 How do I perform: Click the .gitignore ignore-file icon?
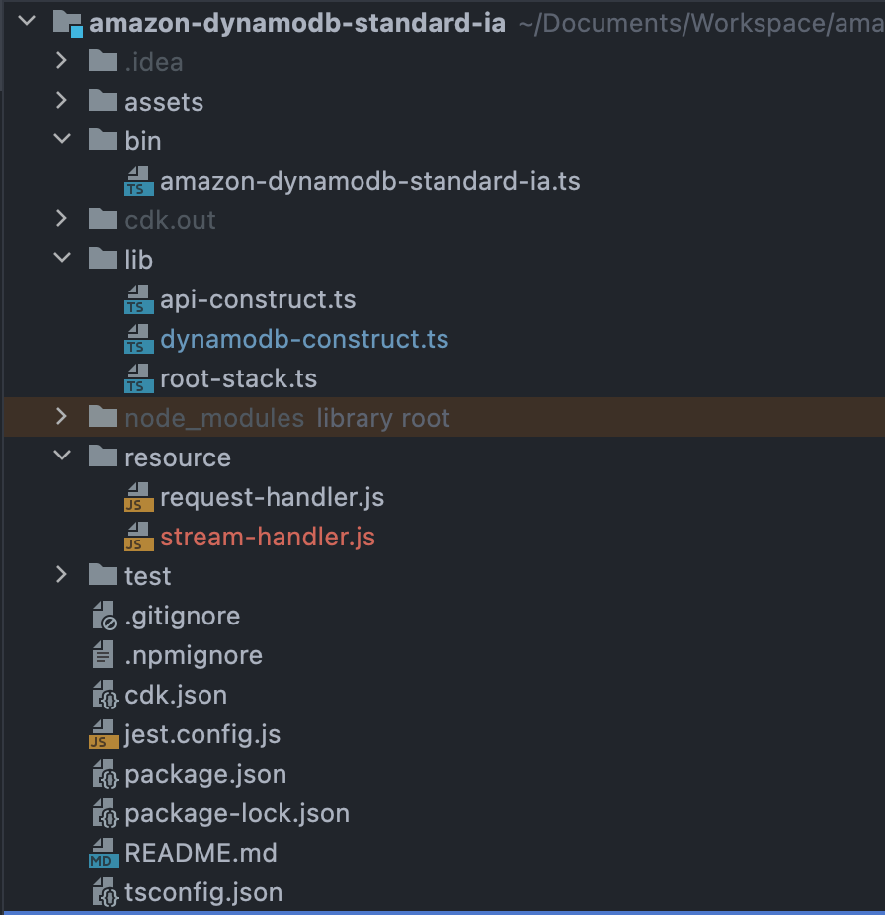click(x=105, y=617)
